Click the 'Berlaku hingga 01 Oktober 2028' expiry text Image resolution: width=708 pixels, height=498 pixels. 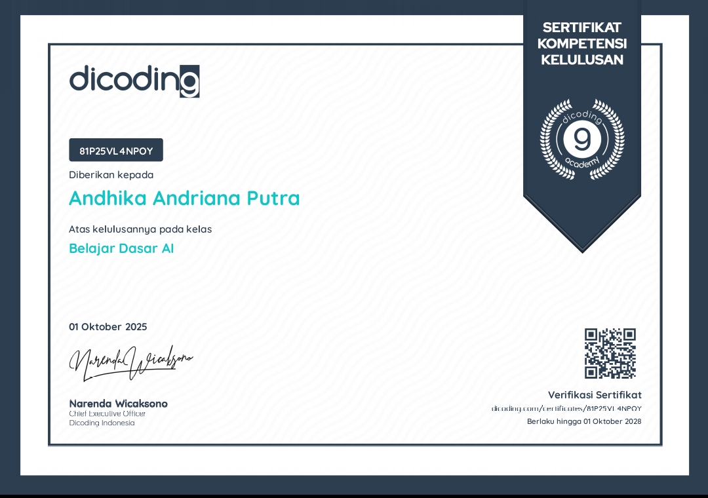pyautogui.click(x=584, y=421)
